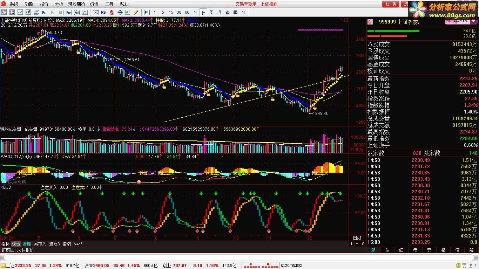479x269 pixels.
Task: Open the 功能 menu
Action: click(29, 4)
